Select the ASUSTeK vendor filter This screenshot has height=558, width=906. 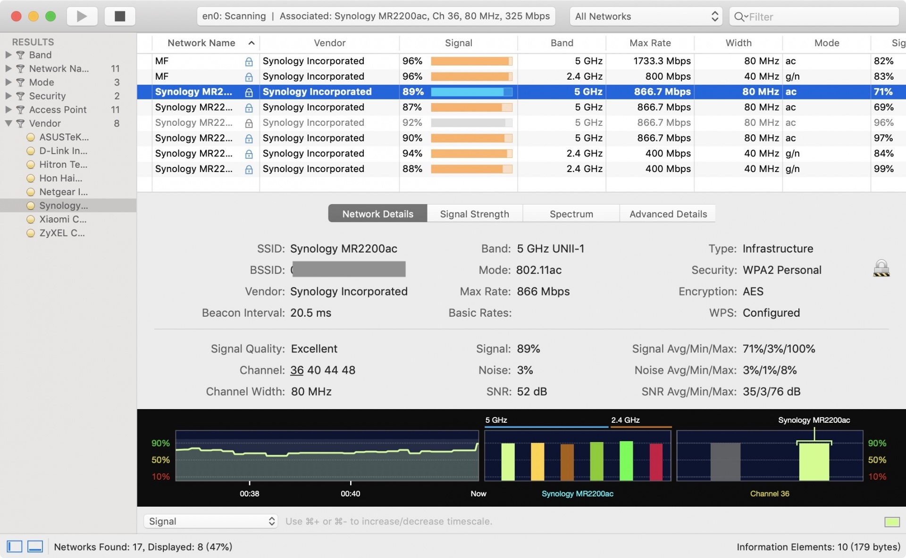[64, 137]
